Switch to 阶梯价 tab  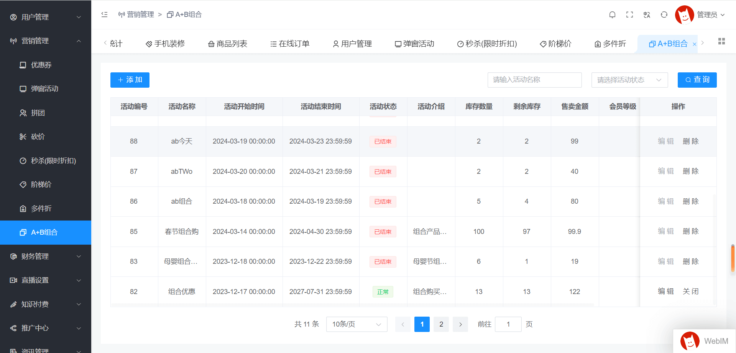[555, 44]
